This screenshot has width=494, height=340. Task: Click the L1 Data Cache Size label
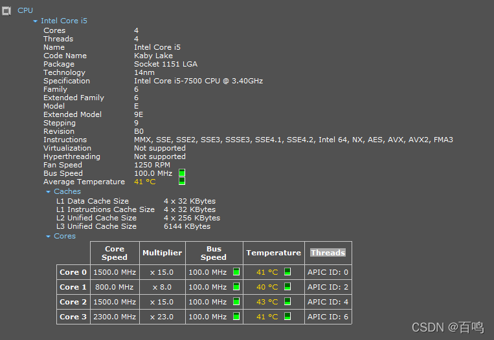tap(93, 201)
